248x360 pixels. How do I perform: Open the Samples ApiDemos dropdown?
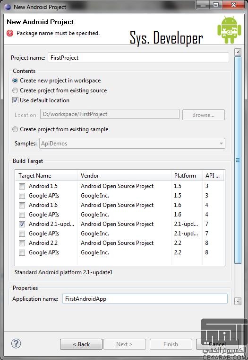pyautogui.click(x=132, y=144)
